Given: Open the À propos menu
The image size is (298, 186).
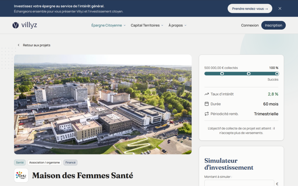Looking at the screenshot, I should [x=178, y=25].
